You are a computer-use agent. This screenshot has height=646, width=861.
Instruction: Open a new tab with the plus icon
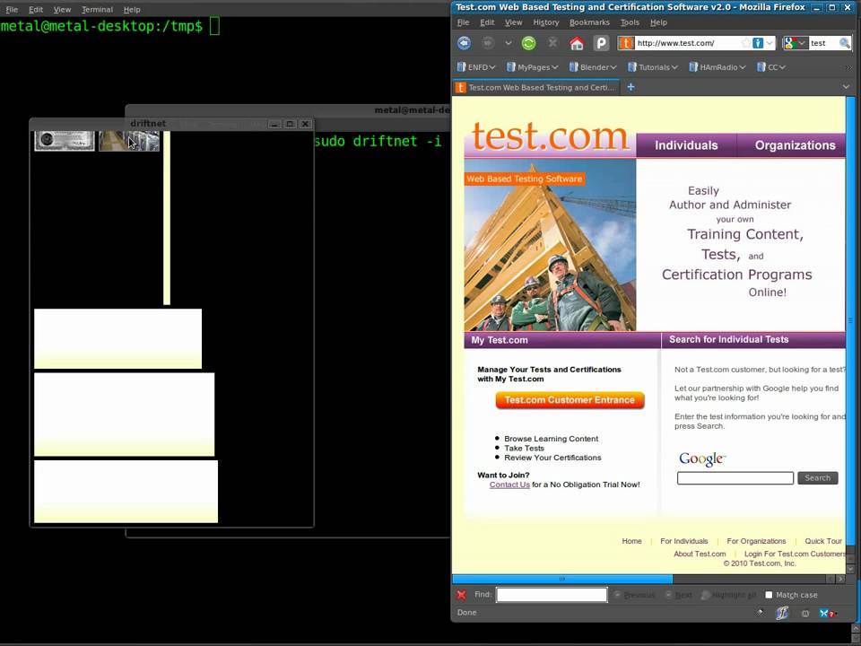tap(631, 87)
